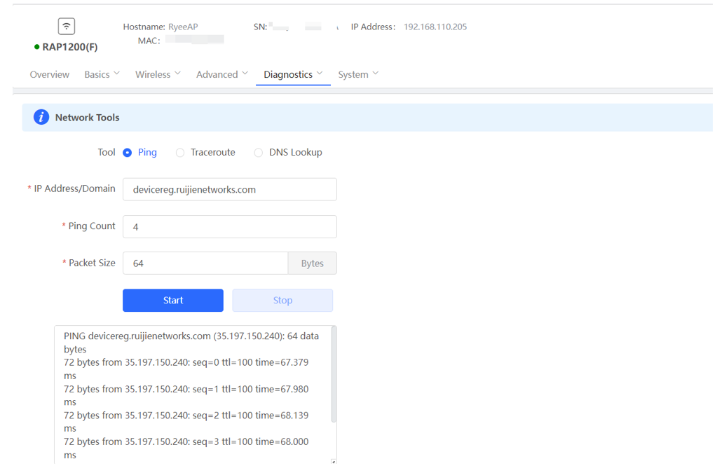Open the Diagnostics tab
This screenshot has height=473, width=717.
[292, 74]
